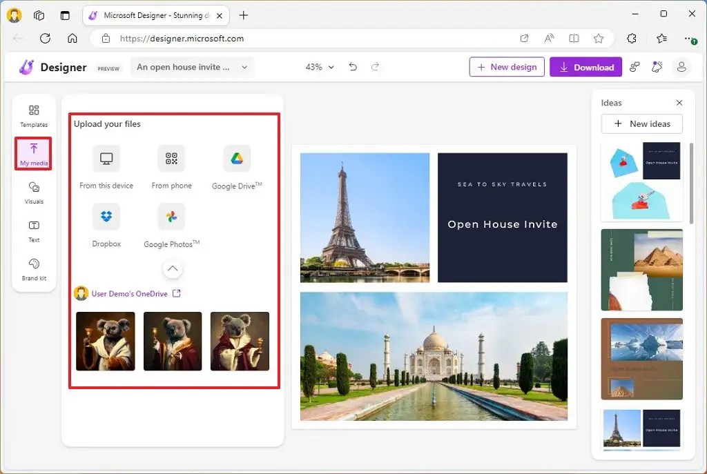Upload a file From phone

171,166
